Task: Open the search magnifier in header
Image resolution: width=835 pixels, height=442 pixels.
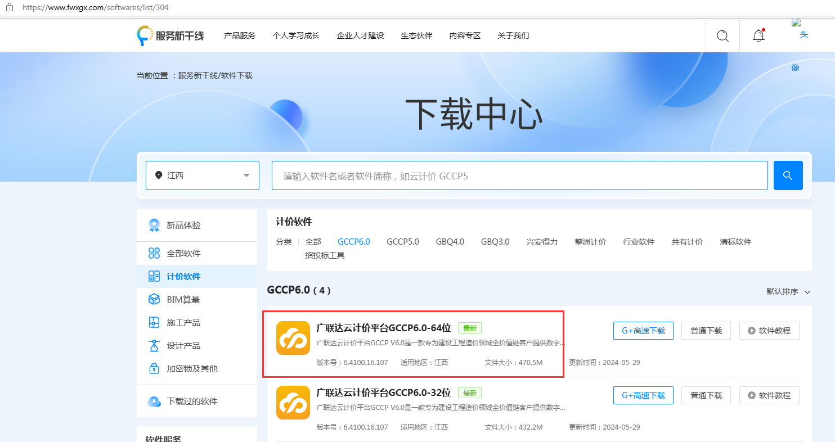Action: tap(723, 35)
